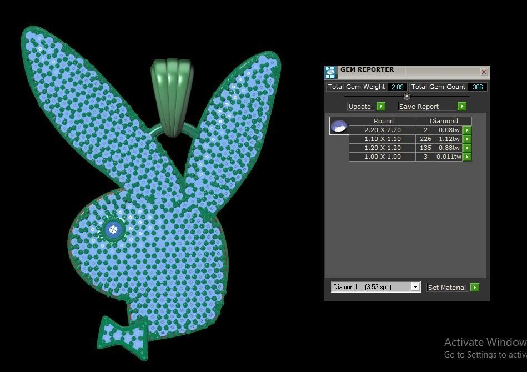527x372 pixels.
Task: Click the weight cell 0.011tw
Action: (449, 157)
